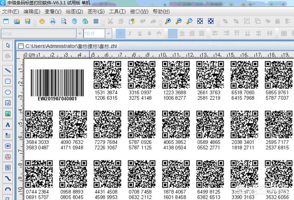Click text 6499 8125 under QR code

(x=209, y=192)
